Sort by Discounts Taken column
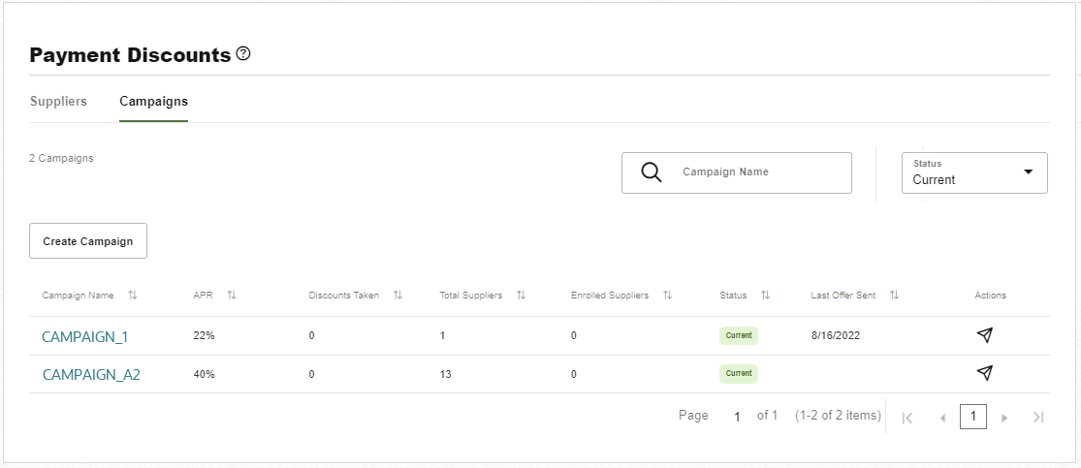Image resolution: width=1081 pixels, height=468 pixels. tap(397, 296)
